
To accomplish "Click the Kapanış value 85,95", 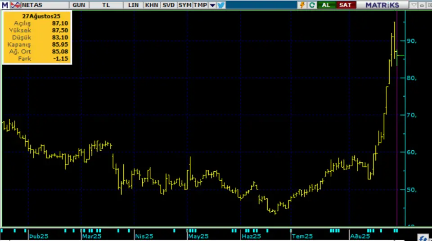I will pos(60,45).
